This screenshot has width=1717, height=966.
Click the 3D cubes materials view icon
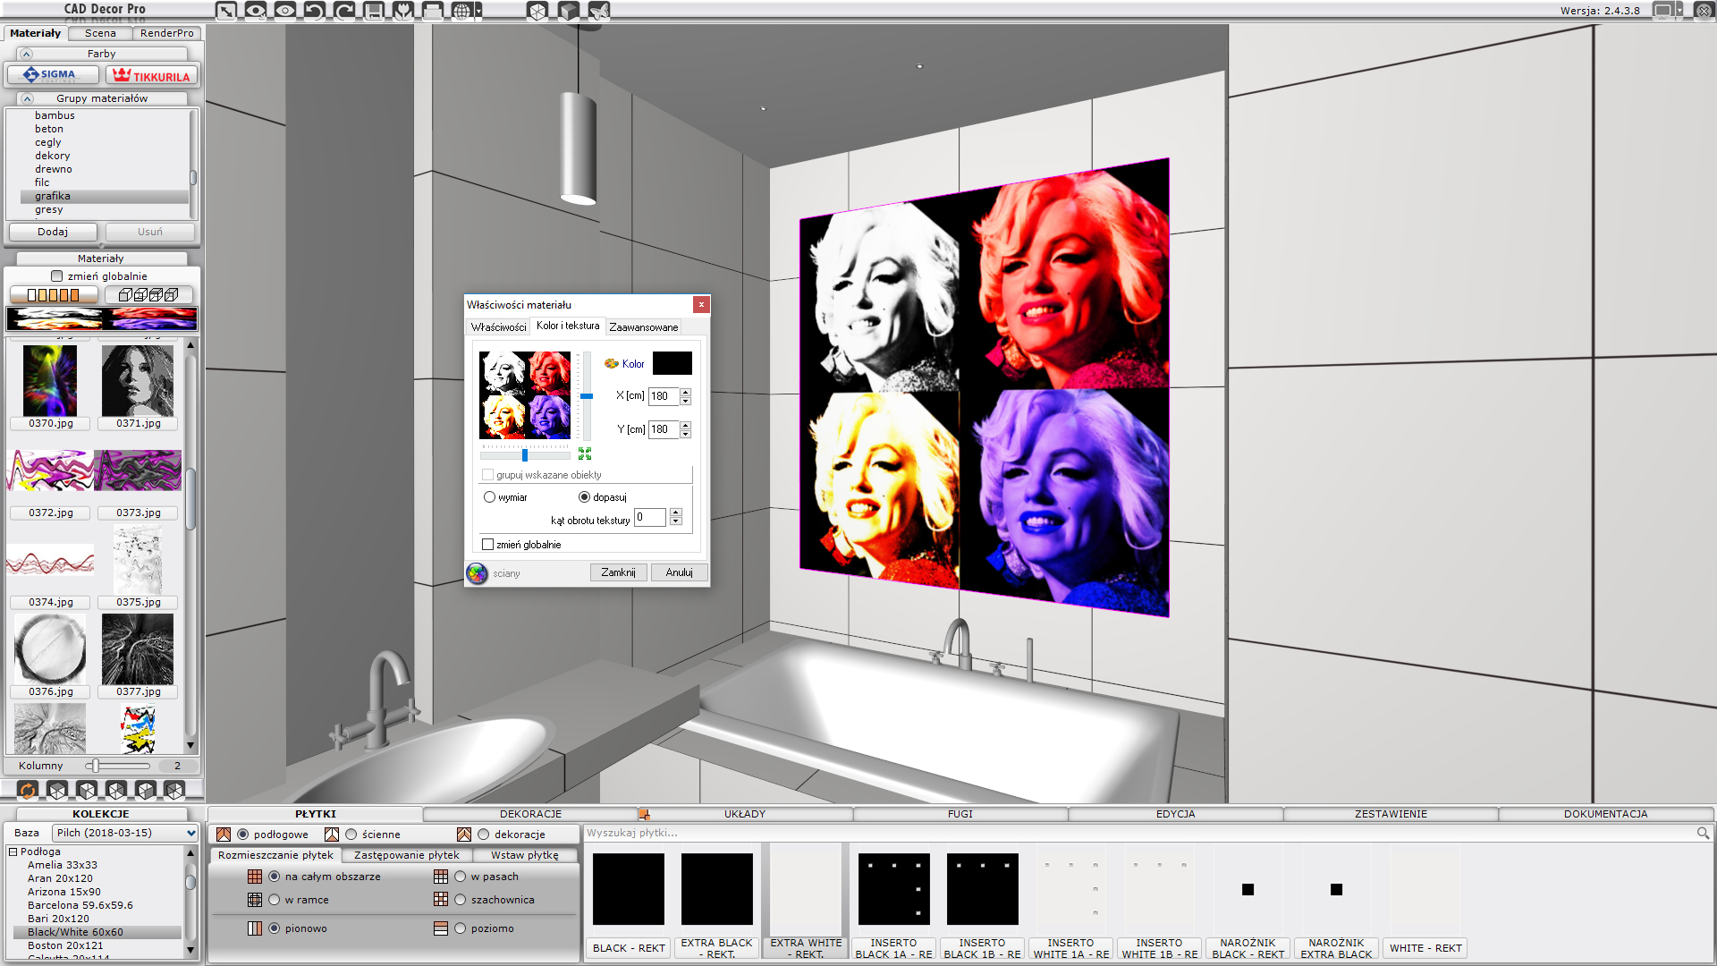[148, 294]
